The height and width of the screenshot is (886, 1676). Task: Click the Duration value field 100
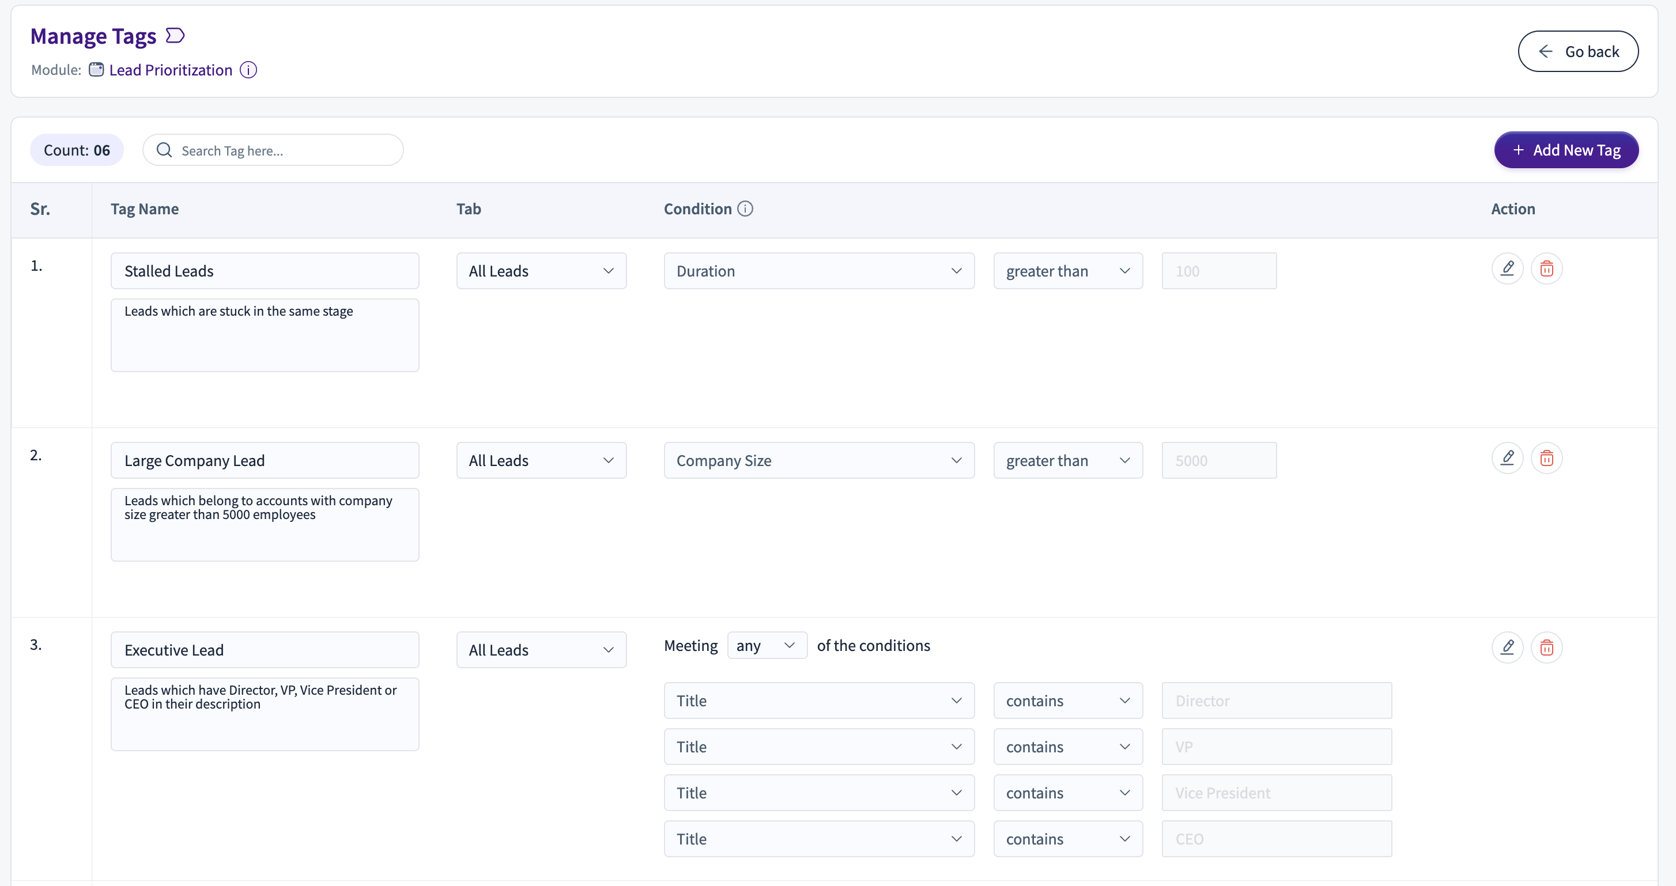coord(1220,271)
